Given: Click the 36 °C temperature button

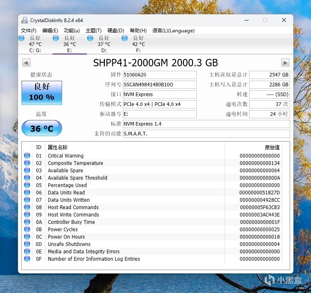Looking at the screenshot, I should [x=42, y=128].
